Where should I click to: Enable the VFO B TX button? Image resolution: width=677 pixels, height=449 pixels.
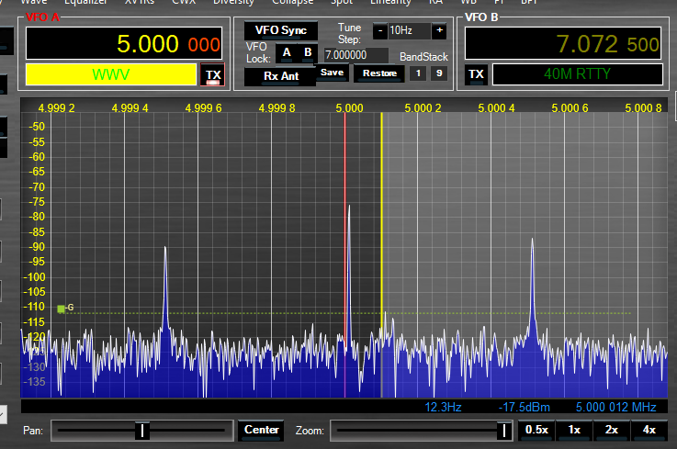pos(476,74)
